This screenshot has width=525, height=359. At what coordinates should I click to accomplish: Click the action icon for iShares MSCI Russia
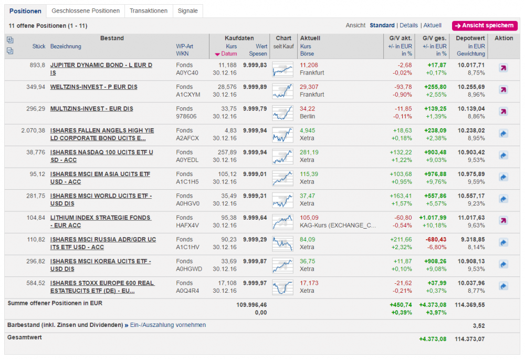tap(503, 242)
